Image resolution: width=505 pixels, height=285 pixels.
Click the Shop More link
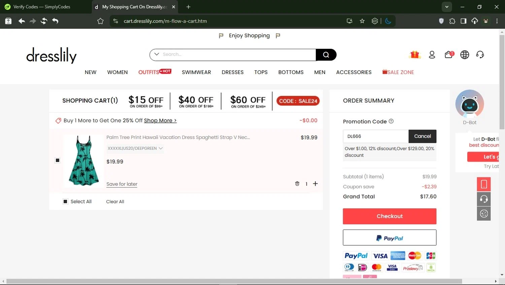point(160,120)
